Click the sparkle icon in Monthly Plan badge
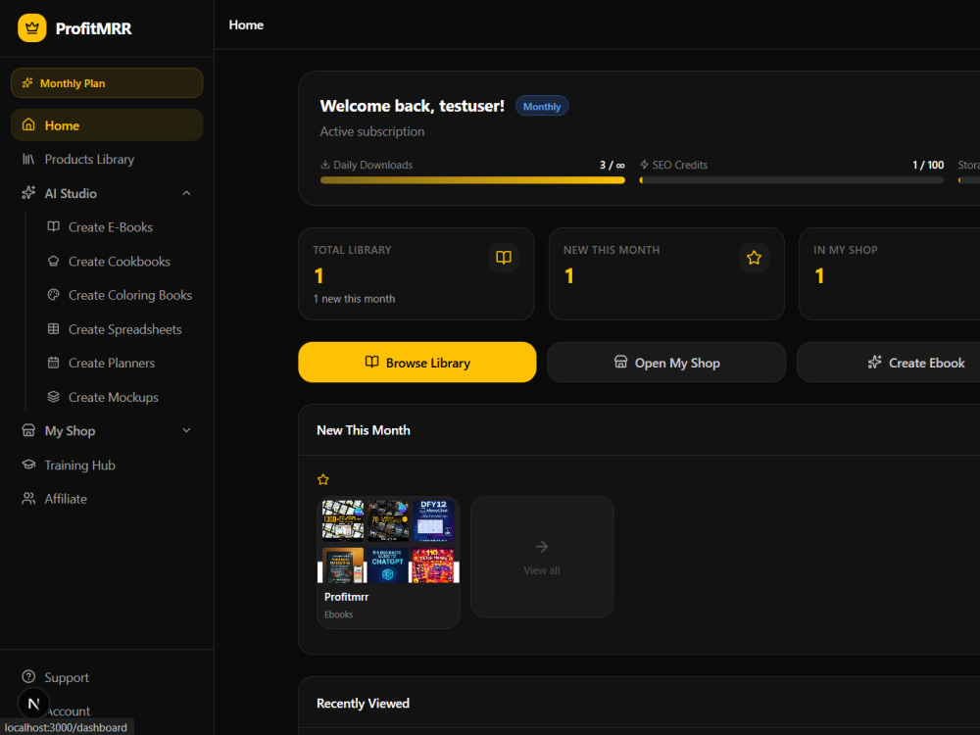Image resolution: width=980 pixels, height=735 pixels. click(27, 83)
